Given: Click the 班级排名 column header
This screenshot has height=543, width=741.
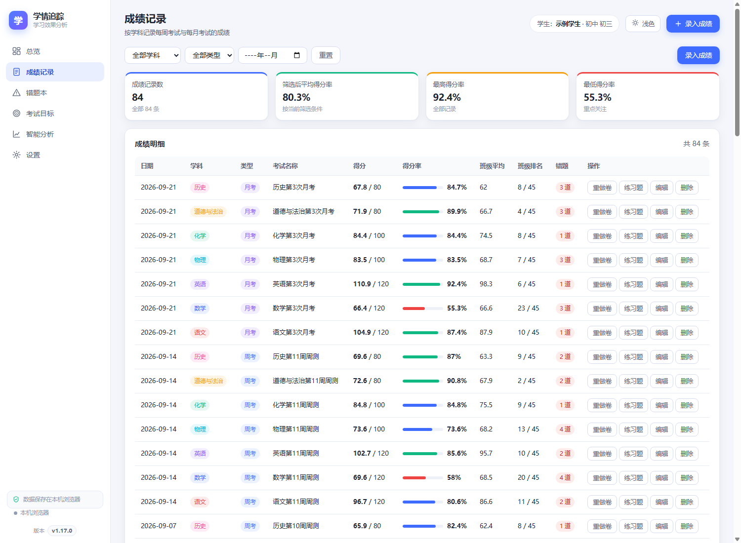Looking at the screenshot, I should (530, 166).
